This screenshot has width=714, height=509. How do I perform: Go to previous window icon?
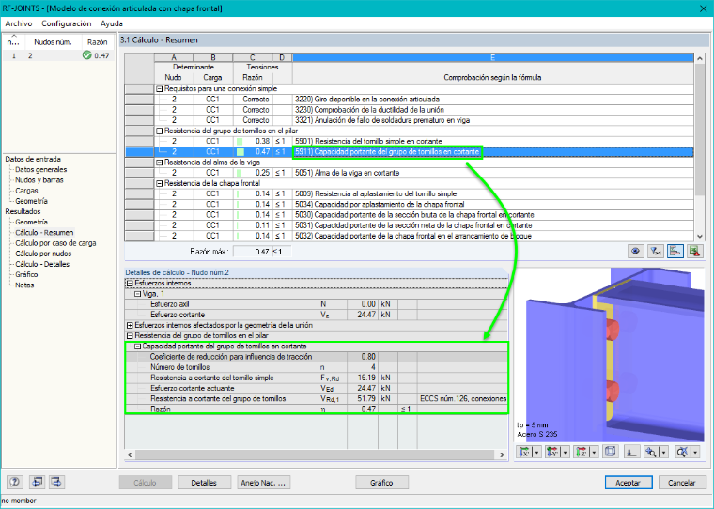[37, 482]
